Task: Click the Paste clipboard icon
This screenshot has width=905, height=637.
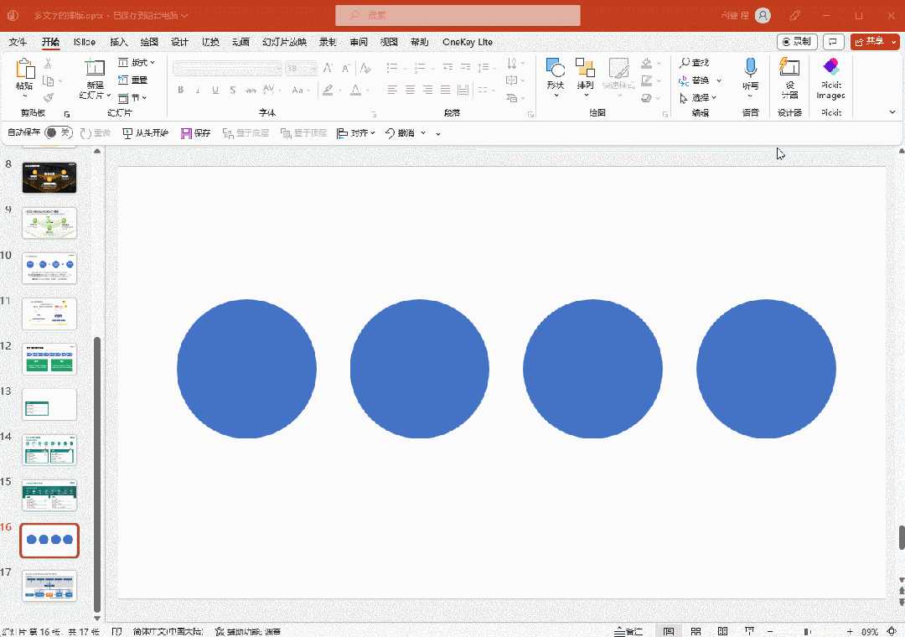Action: (24, 69)
